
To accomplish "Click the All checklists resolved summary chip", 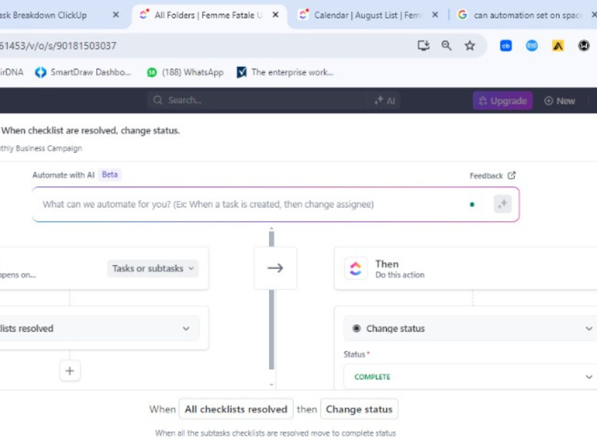I will [x=236, y=409].
